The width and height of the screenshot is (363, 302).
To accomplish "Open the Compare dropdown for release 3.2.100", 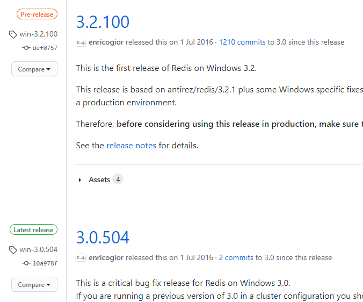I will 34,69.
